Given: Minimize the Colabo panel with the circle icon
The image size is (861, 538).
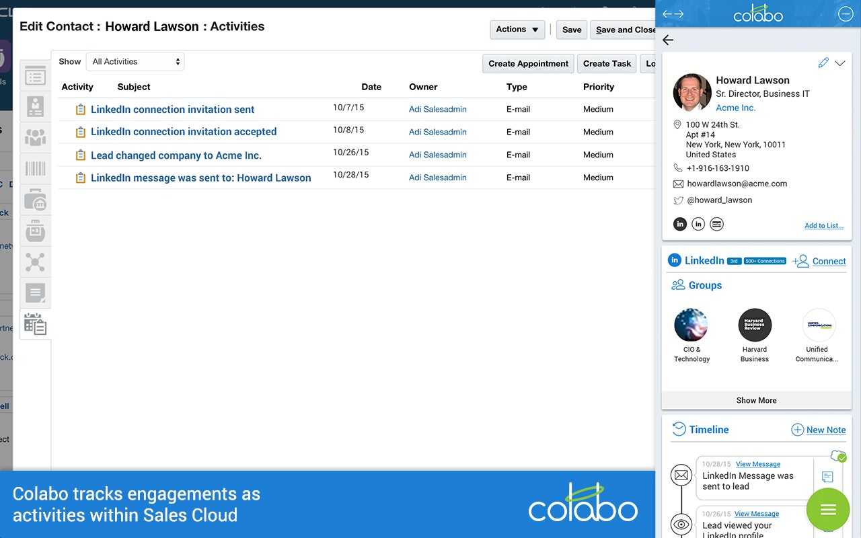Looking at the screenshot, I should (x=846, y=14).
